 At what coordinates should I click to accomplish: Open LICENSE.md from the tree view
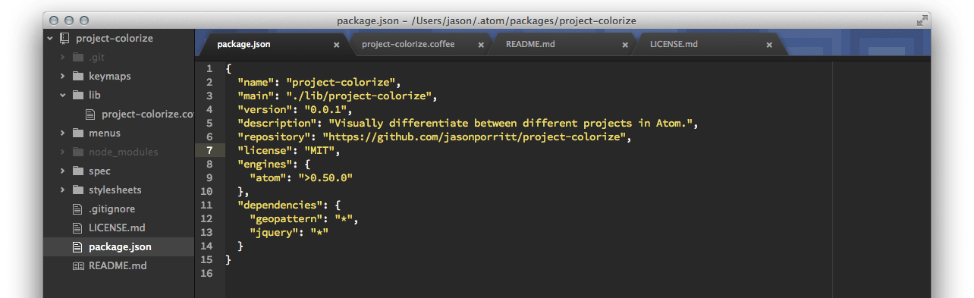pyautogui.click(x=117, y=228)
